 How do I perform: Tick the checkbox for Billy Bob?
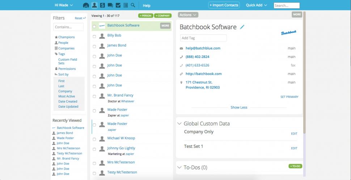point(94,37)
